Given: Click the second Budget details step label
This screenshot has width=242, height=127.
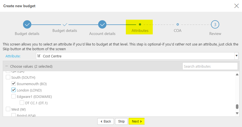Looking at the screenshot, I should click(65, 31).
